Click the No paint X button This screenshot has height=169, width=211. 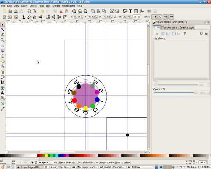coord(157,34)
